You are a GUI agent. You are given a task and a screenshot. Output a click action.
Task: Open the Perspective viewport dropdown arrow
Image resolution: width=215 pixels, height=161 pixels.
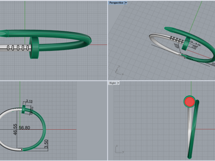(x=126, y=3)
